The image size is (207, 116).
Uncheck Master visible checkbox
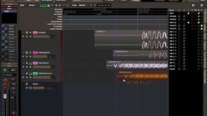click(179, 69)
